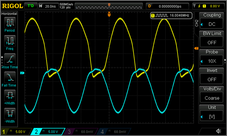
Task: Click the yellow channel 1 badge in the counter box
Action: pos(153,16)
